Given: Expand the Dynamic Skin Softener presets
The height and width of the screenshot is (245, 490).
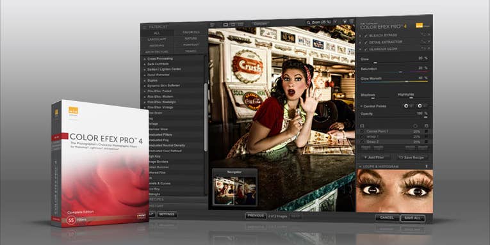Looking at the screenshot, I should (144, 86).
